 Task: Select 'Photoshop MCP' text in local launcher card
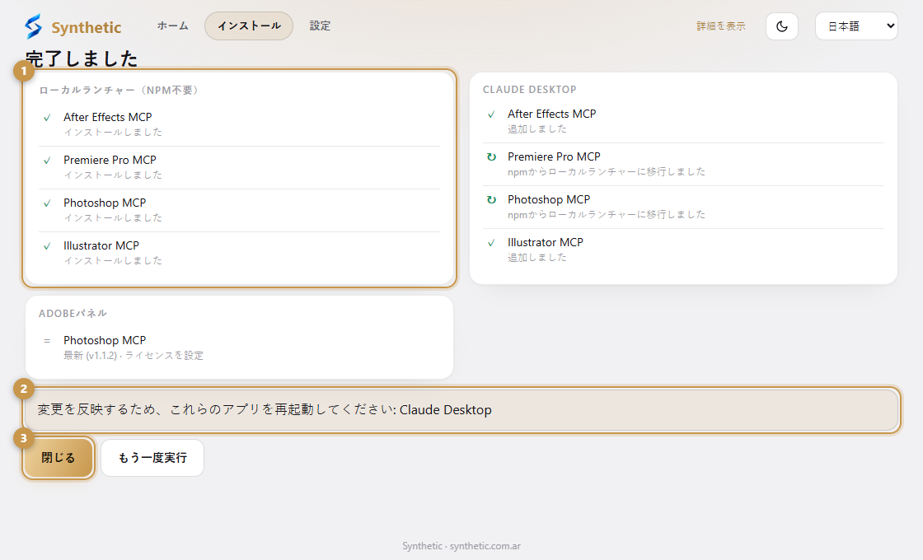(105, 203)
